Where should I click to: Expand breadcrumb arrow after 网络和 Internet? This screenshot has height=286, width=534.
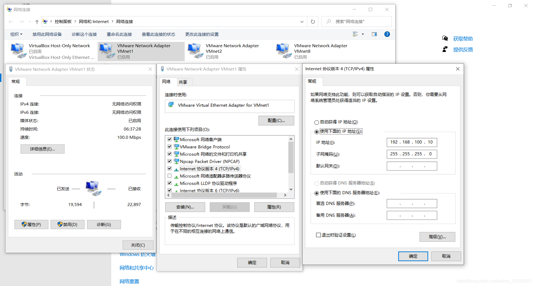click(x=113, y=21)
